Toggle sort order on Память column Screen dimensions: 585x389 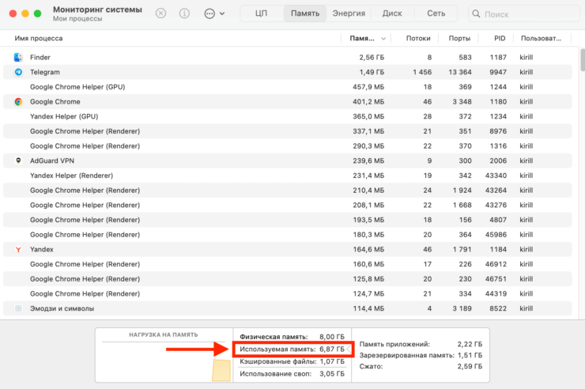tap(368, 39)
